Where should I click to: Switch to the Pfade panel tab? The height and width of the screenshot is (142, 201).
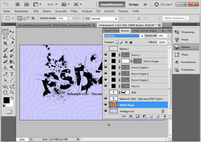(136, 30)
